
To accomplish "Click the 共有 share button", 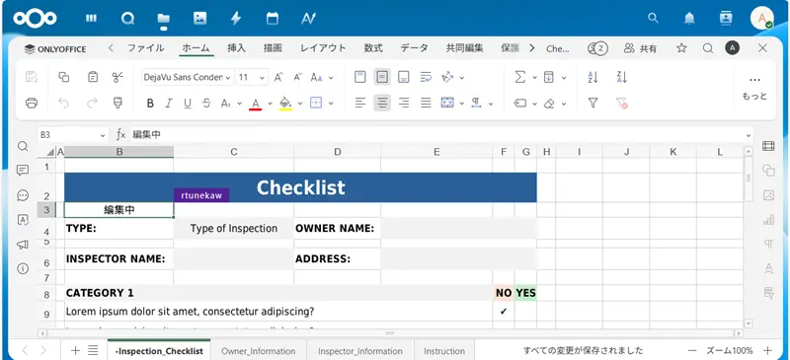I will (x=640, y=48).
